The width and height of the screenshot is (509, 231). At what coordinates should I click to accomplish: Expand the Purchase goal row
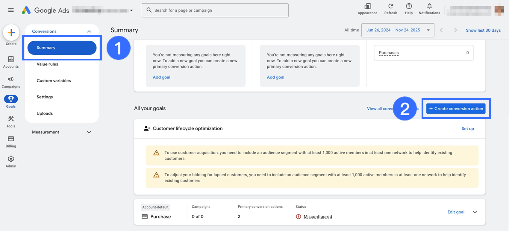click(x=475, y=212)
